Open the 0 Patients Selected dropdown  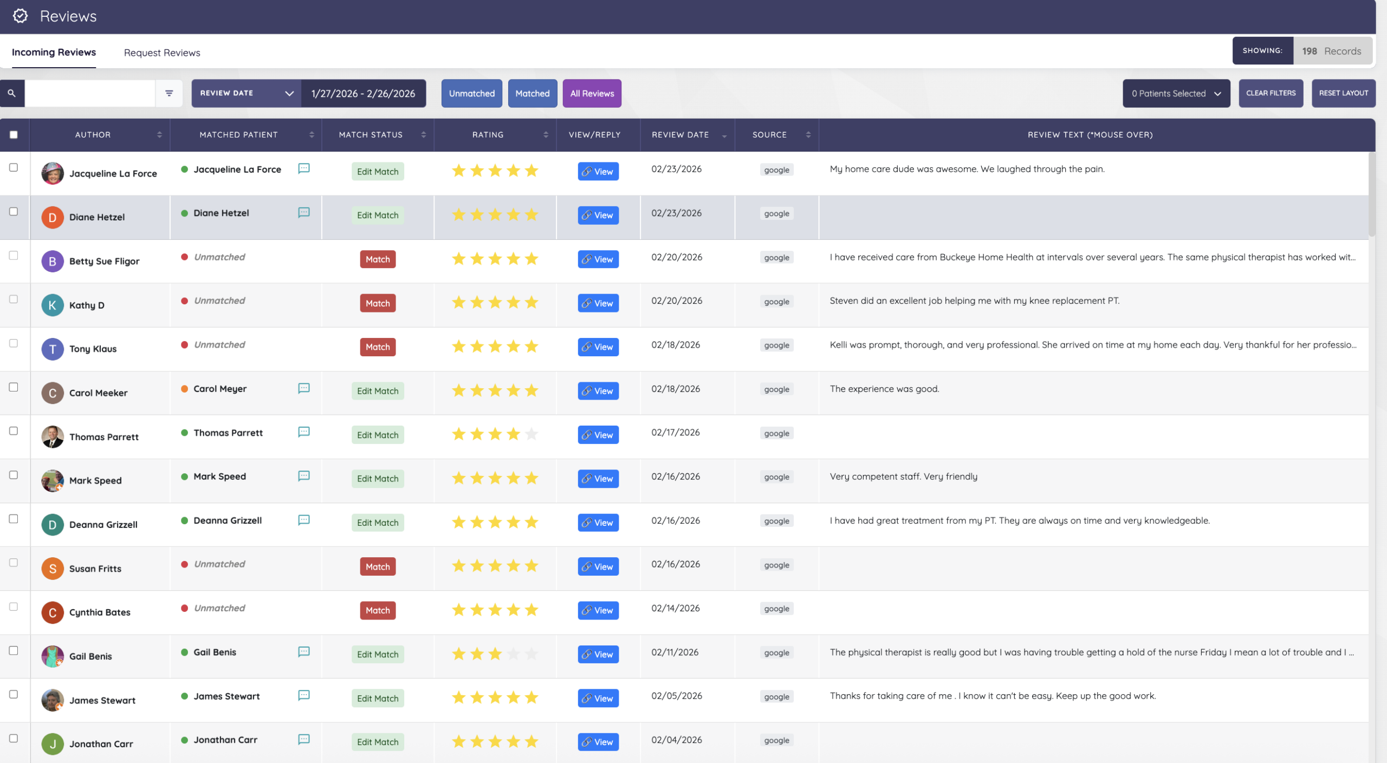pyautogui.click(x=1176, y=93)
